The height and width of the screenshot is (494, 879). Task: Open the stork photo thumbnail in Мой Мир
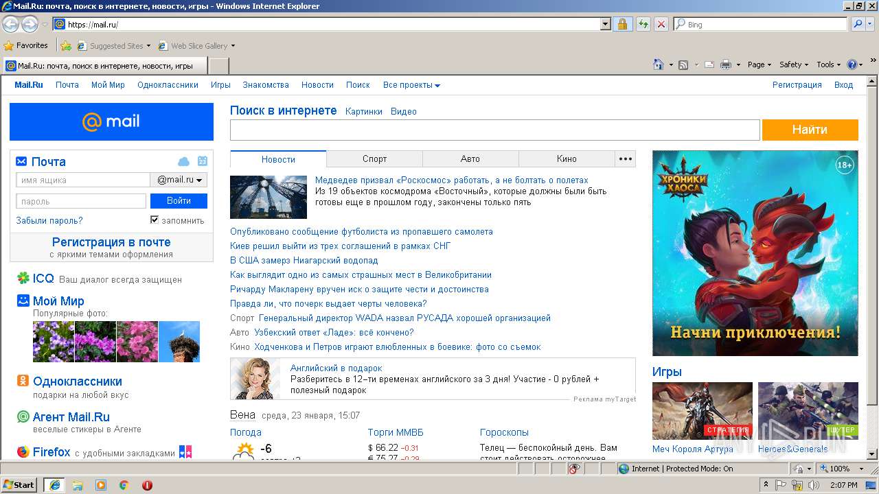click(179, 341)
